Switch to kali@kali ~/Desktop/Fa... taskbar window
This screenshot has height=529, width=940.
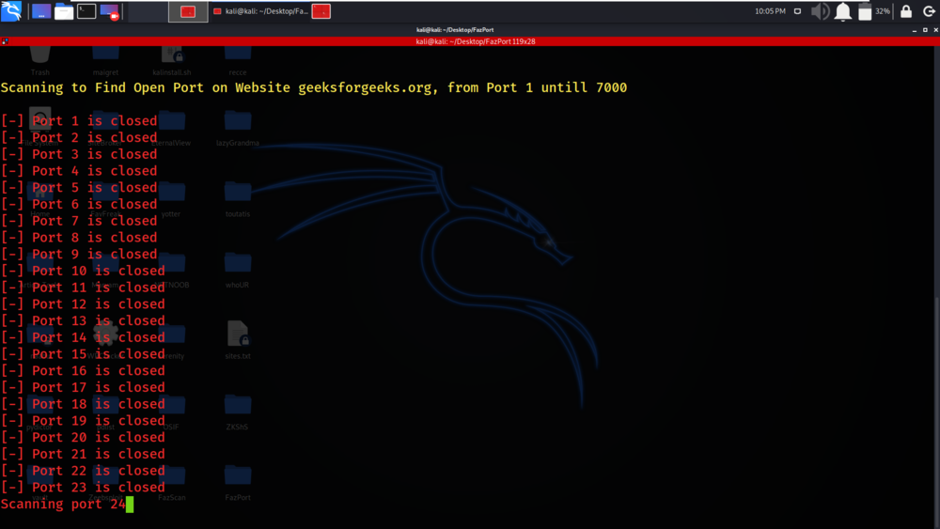click(260, 11)
